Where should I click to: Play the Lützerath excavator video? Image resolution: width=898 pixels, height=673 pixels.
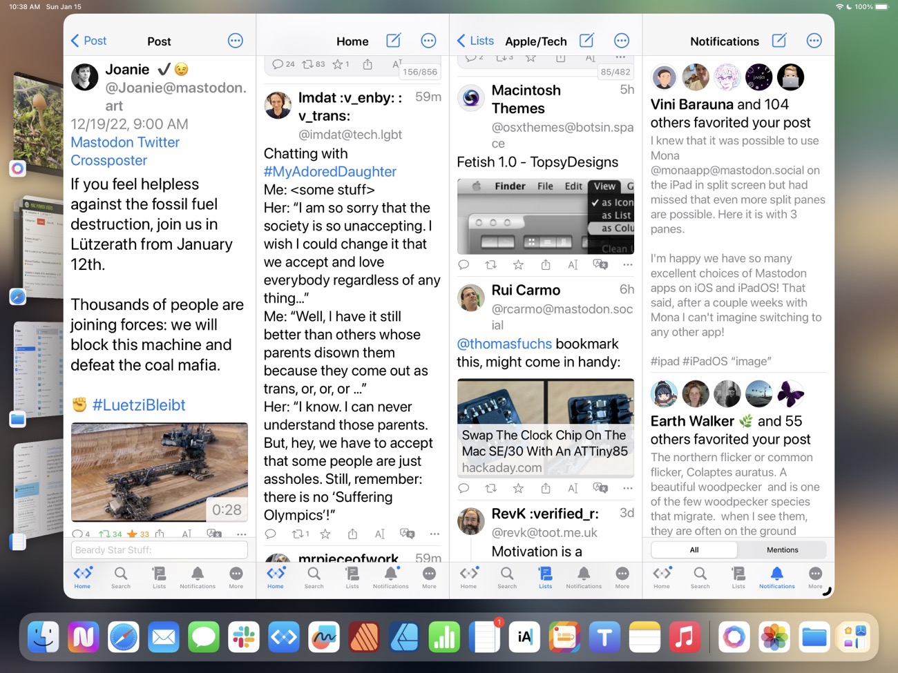[159, 472]
